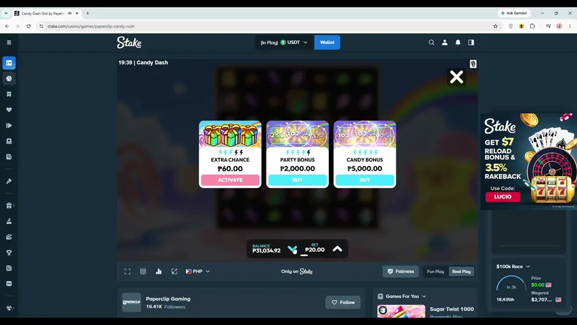Activate the Extra Chance feature
This screenshot has width=577, height=325.
point(230,180)
